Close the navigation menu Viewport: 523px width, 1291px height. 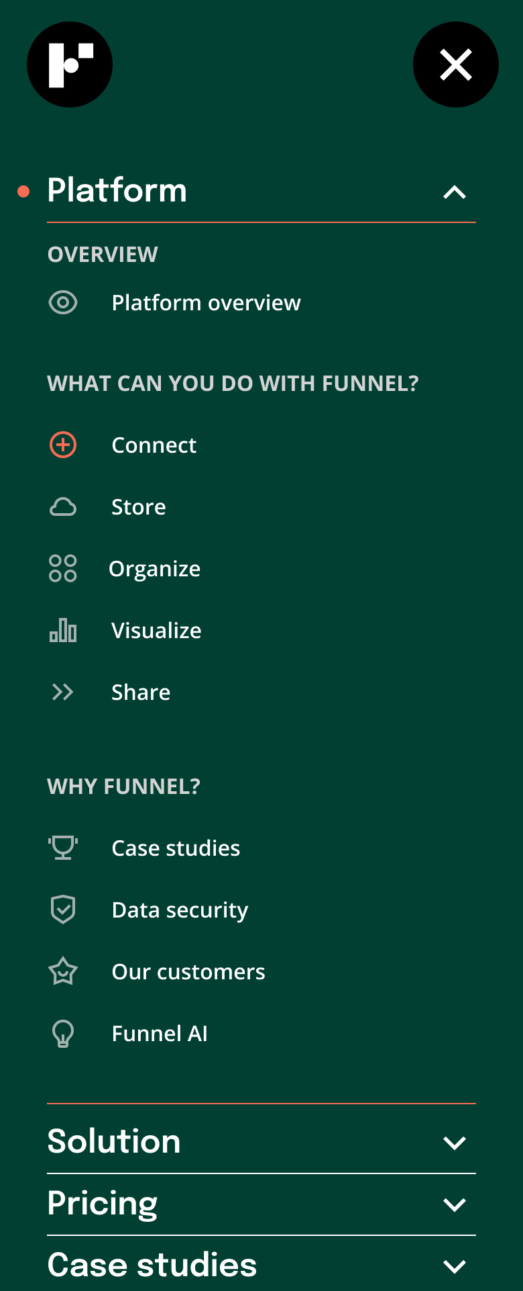tap(456, 64)
